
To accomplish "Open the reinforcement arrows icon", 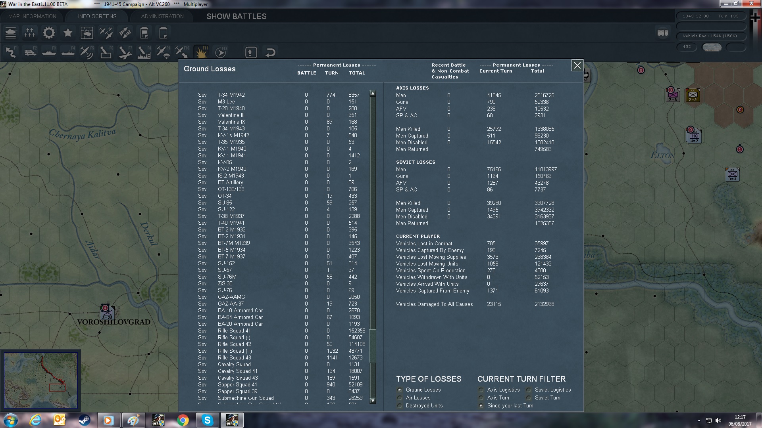I will [x=125, y=33].
